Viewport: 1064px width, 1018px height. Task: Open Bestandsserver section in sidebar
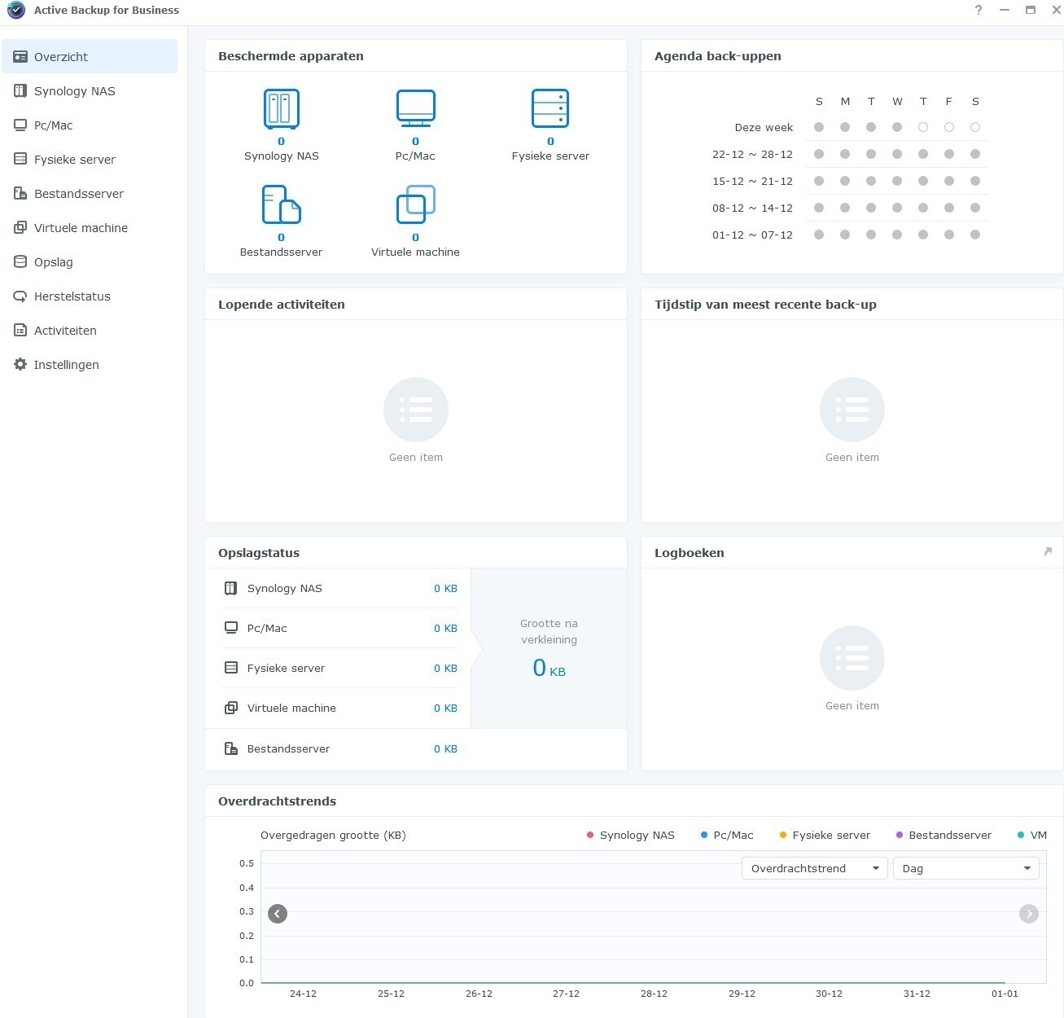90,194
